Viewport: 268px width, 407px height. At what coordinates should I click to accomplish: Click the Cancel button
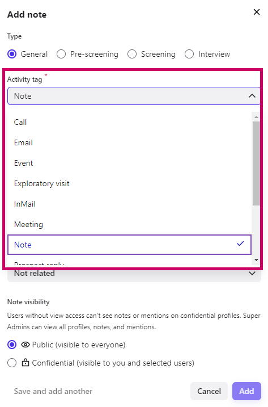209,391
